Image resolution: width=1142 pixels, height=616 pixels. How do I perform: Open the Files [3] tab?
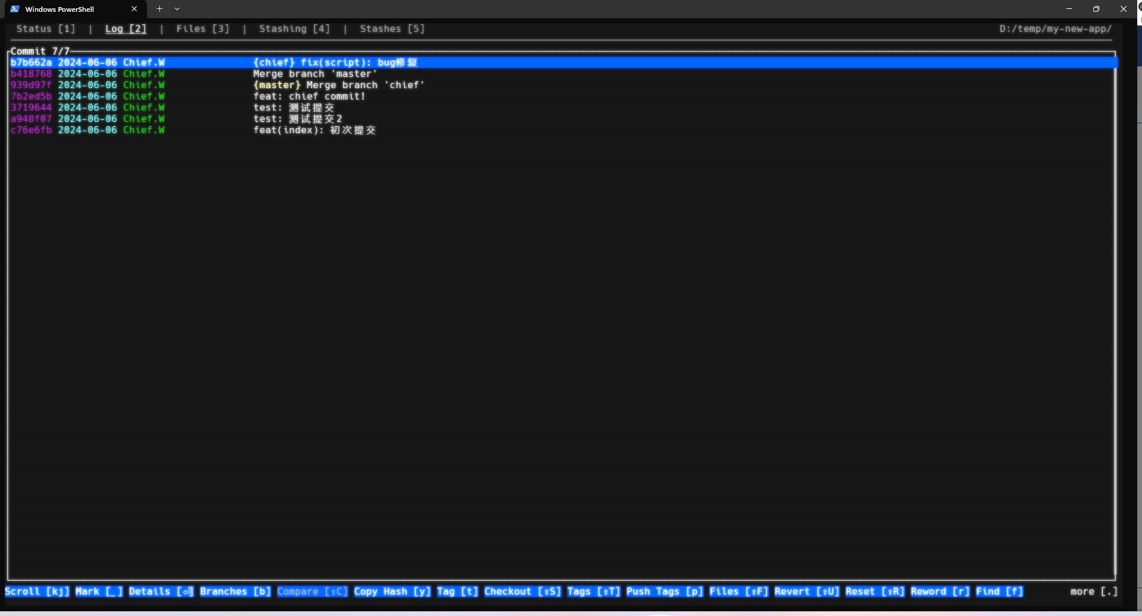[x=203, y=29]
